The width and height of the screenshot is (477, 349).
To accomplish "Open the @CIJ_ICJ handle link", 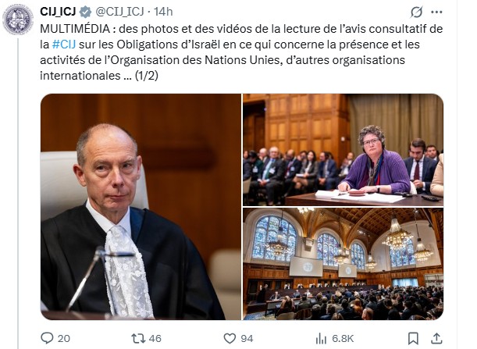I will tap(120, 12).
